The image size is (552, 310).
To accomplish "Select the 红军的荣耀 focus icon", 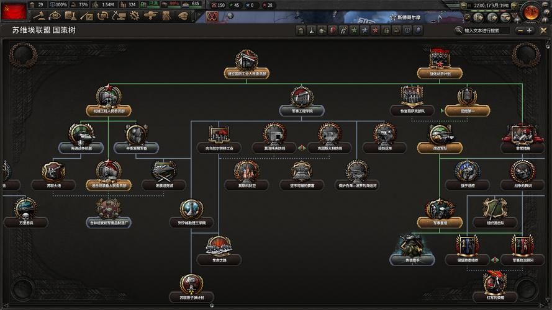I will click(x=495, y=283).
